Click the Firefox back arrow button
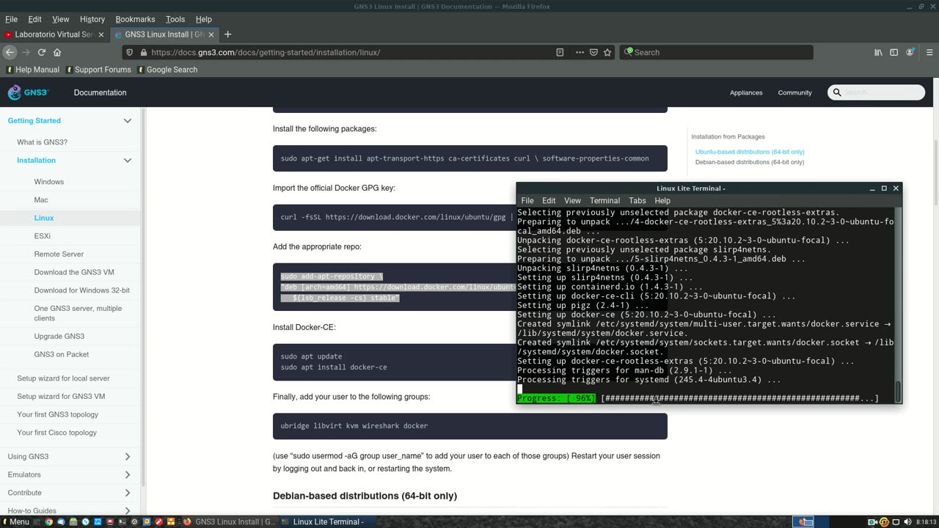This screenshot has width=939, height=528. click(x=10, y=52)
